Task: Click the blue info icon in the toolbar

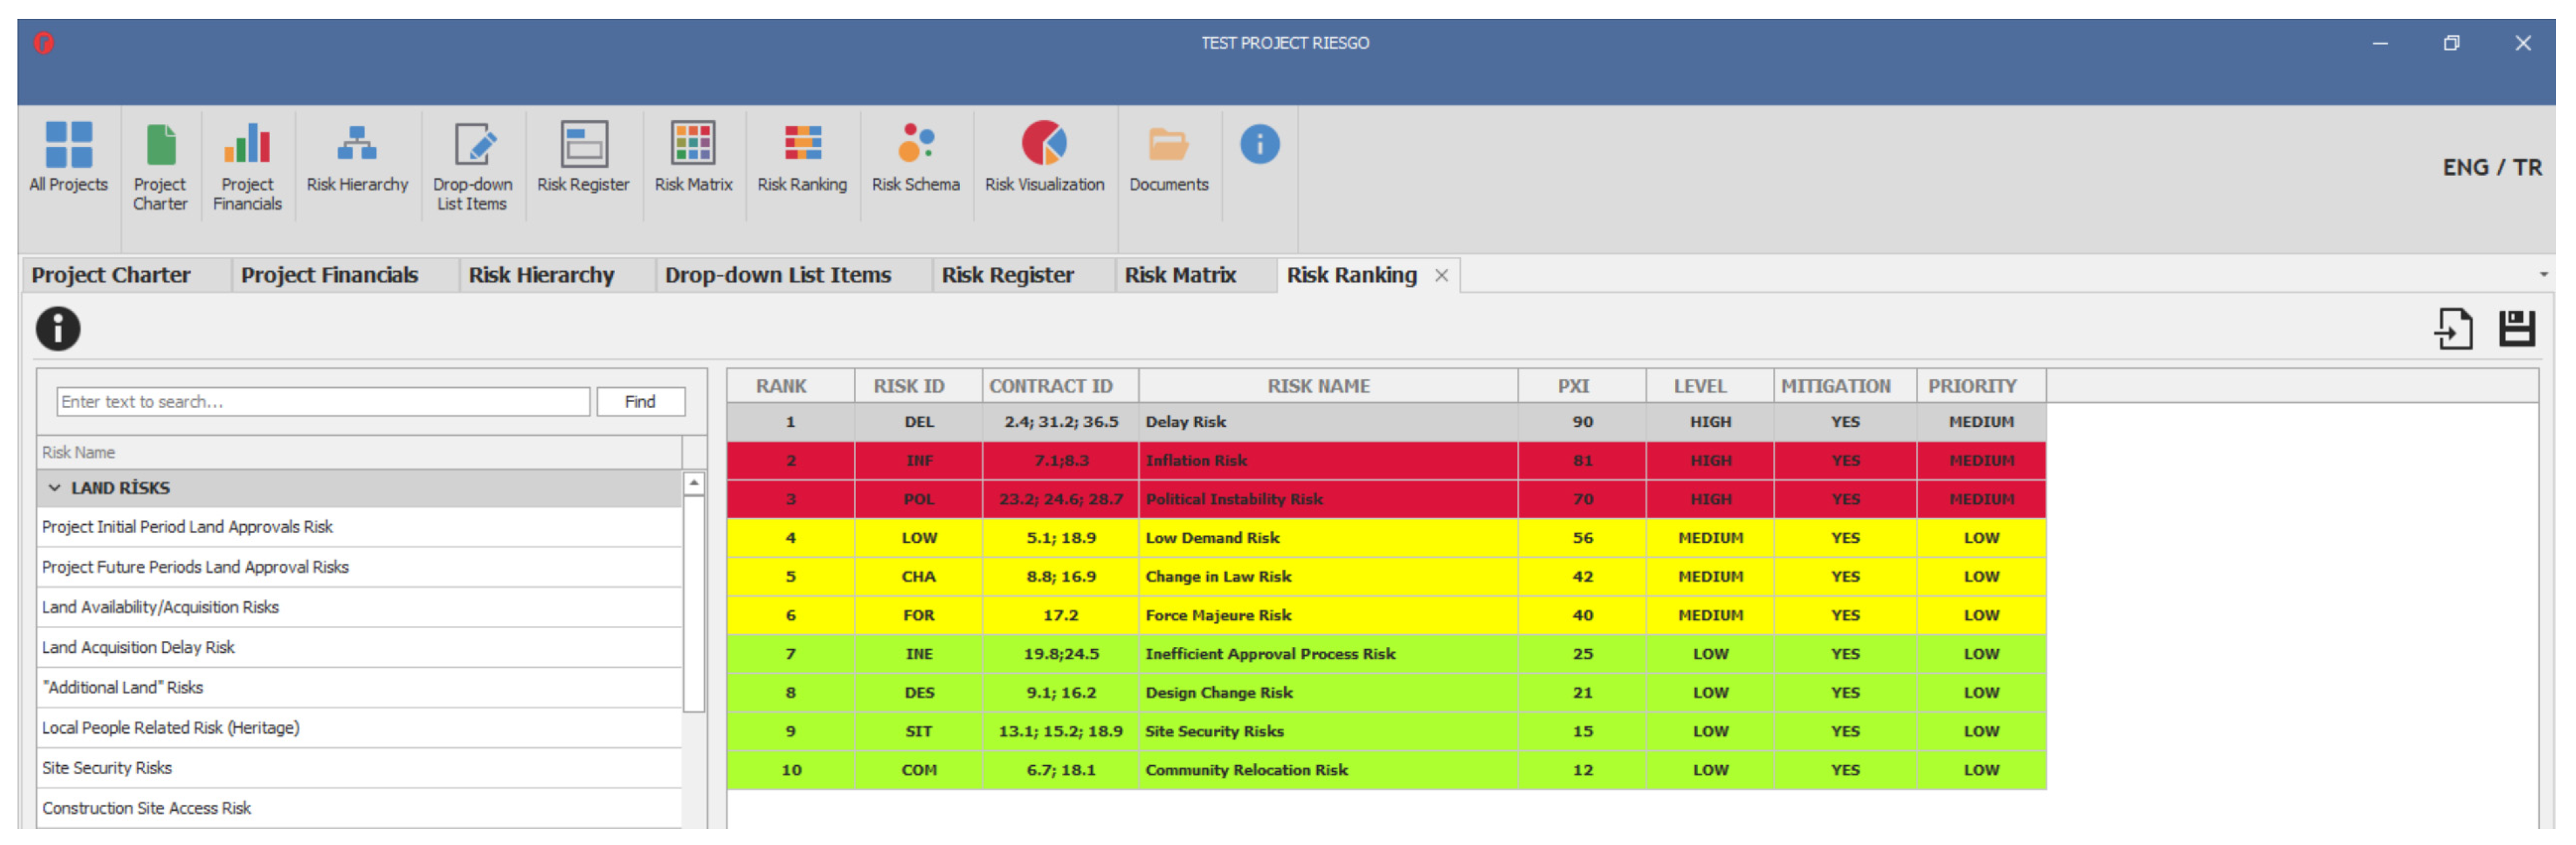Action: coord(1259,145)
